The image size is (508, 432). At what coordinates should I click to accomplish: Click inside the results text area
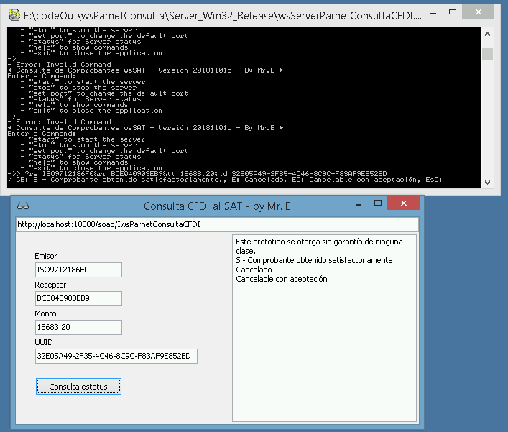(x=324, y=328)
